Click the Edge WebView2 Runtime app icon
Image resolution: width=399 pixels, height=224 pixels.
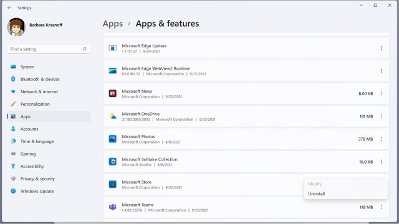(113, 70)
